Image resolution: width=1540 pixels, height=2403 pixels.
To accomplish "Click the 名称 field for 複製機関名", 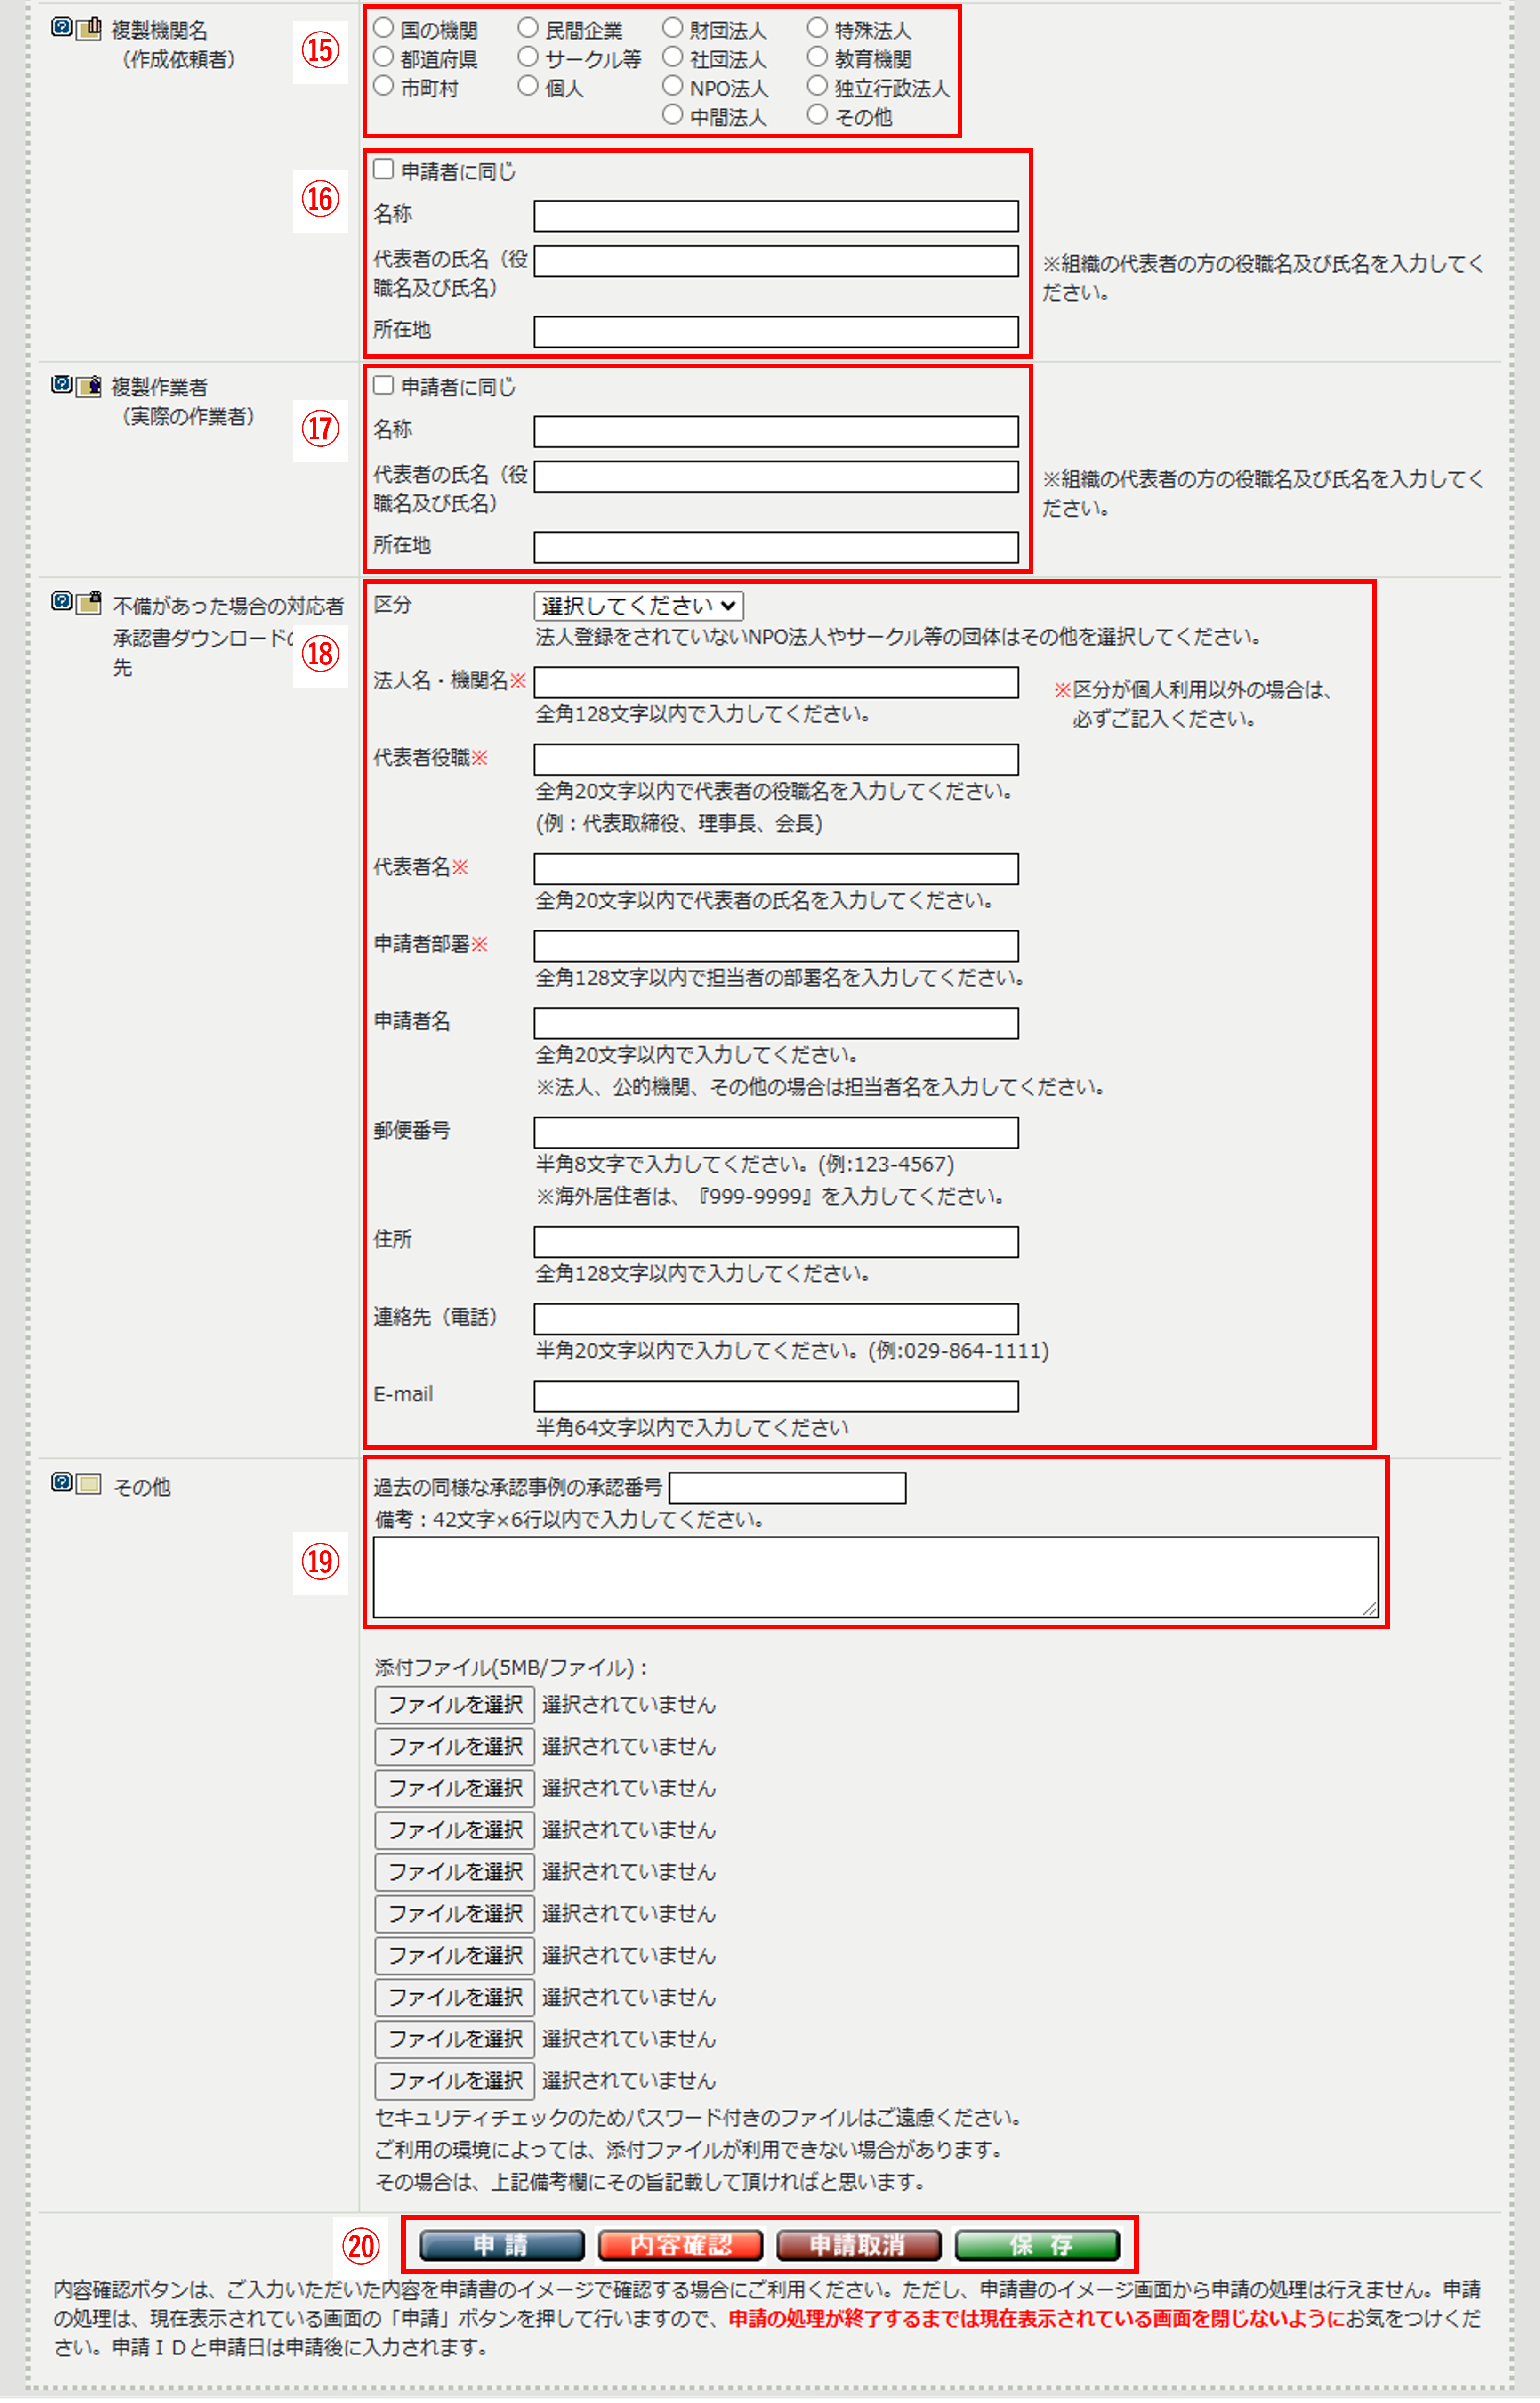I will coord(776,216).
